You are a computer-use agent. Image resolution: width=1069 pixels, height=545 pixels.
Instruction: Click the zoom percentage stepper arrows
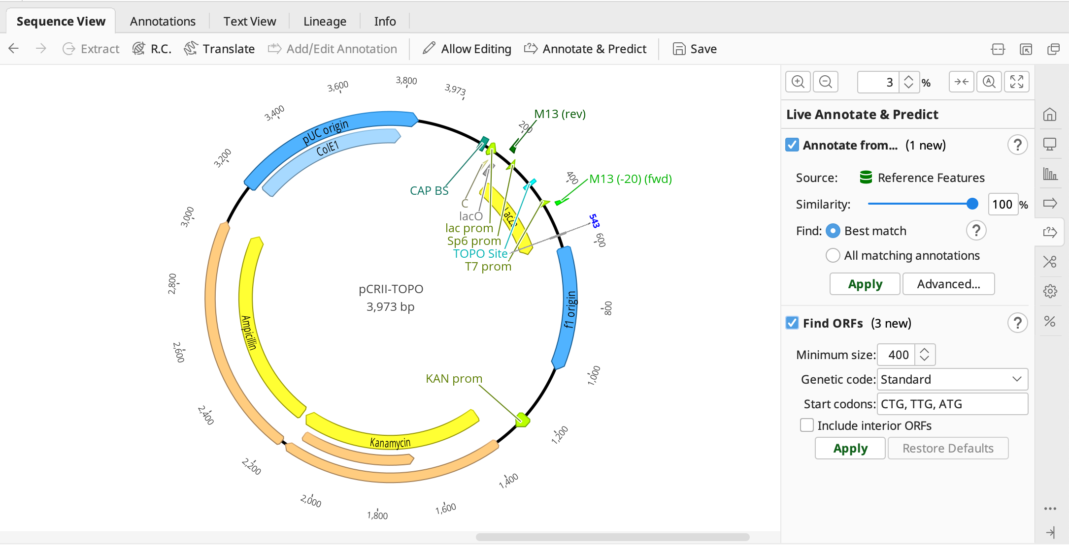coord(909,82)
